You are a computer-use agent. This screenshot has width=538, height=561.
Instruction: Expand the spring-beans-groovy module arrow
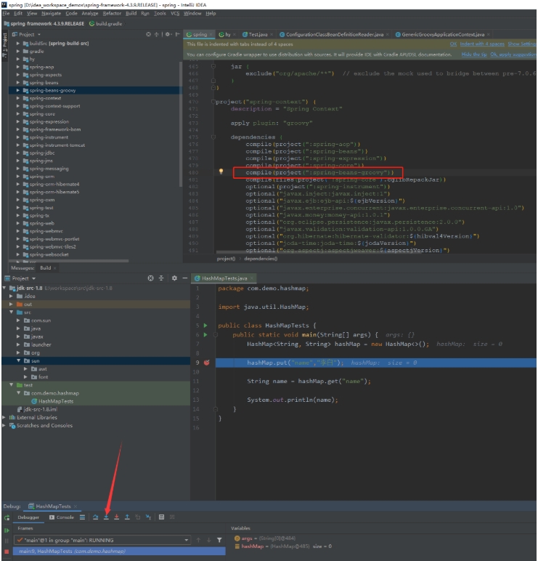point(18,90)
